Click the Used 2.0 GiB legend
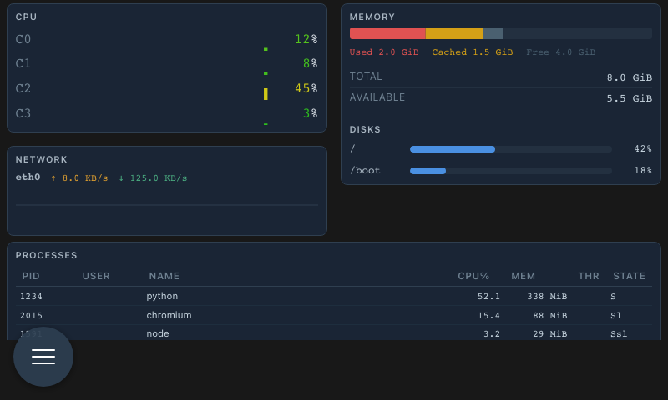This screenshot has height=400, width=668. tap(384, 52)
